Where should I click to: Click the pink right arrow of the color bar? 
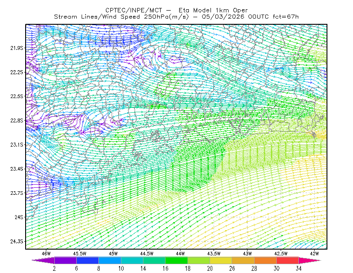point(310,260)
